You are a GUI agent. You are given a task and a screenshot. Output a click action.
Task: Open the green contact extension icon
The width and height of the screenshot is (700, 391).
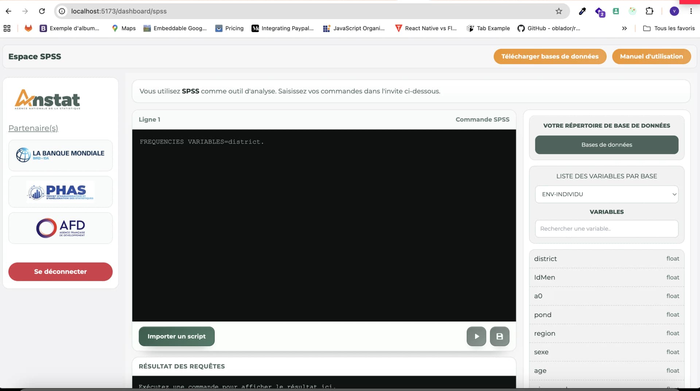coord(616,11)
